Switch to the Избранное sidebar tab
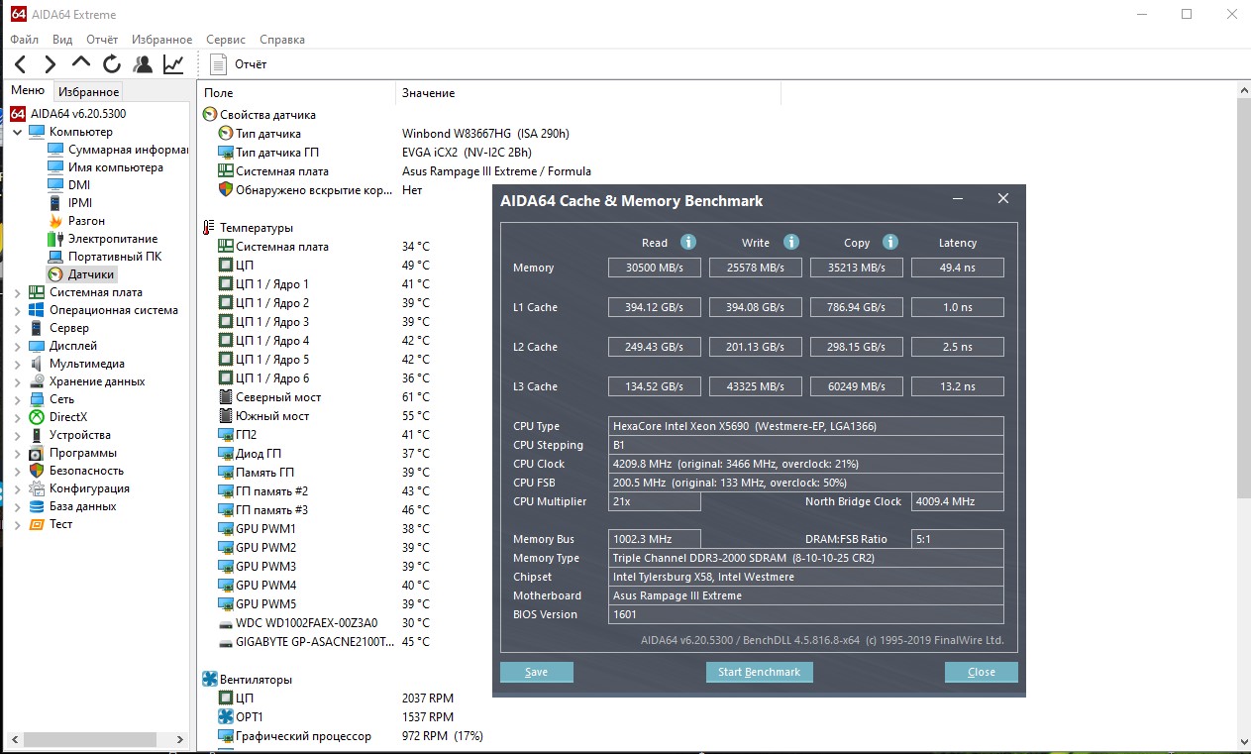The image size is (1251, 754). point(89,92)
